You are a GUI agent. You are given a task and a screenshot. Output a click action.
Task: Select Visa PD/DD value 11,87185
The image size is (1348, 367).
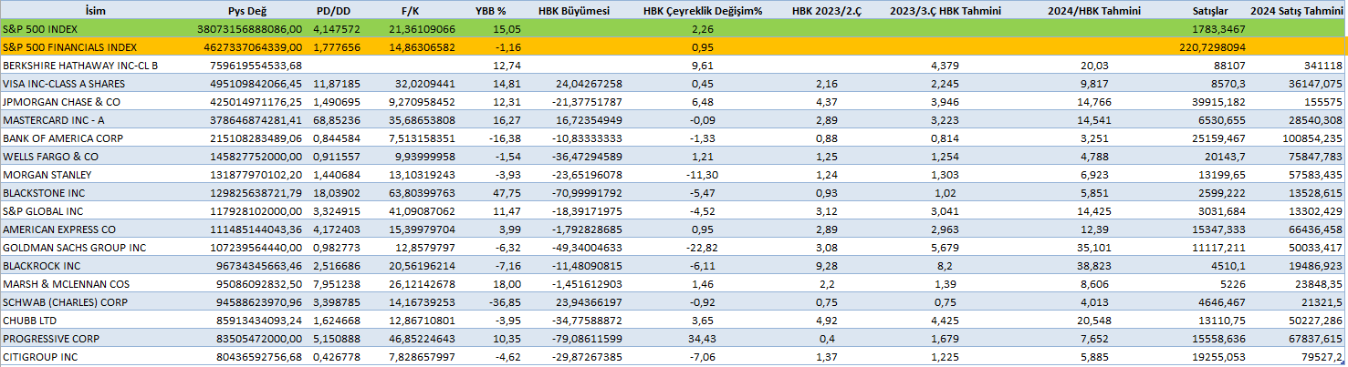(x=336, y=84)
